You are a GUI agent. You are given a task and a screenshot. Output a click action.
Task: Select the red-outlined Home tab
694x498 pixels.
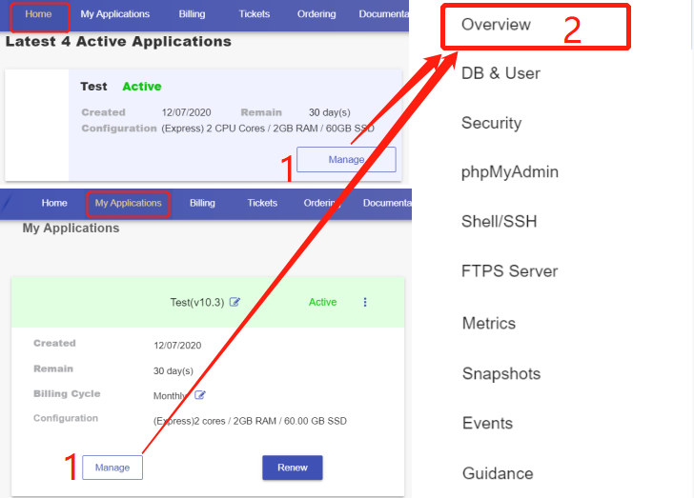(x=38, y=14)
